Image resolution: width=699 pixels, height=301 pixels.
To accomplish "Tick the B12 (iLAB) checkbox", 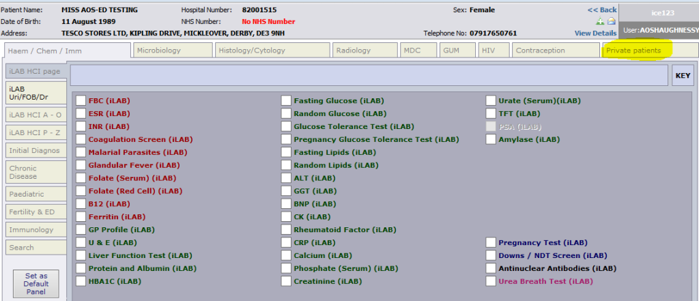I will click(81, 204).
